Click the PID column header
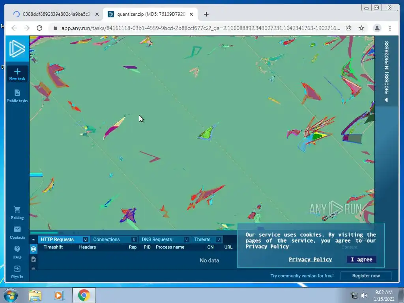This screenshot has height=303, width=404. tap(147, 247)
